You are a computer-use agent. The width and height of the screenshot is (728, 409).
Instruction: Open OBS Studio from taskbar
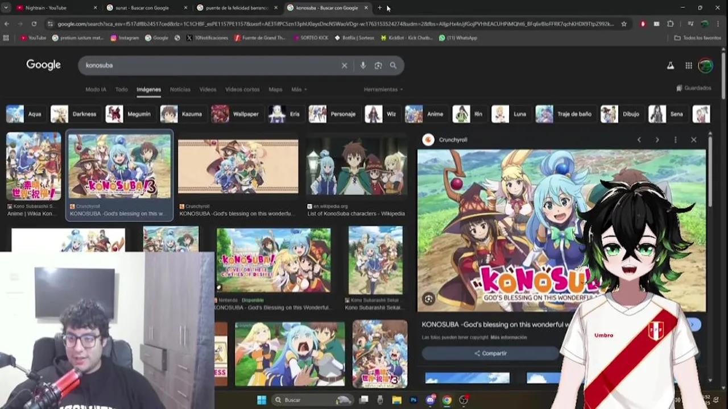point(464,400)
